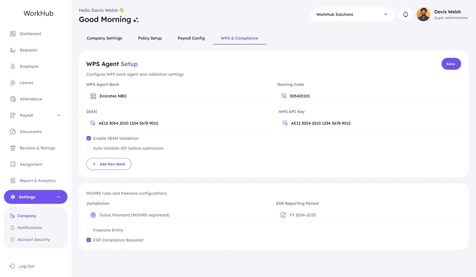This screenshot has height=277, width=476.
Task: Select the WPS & Compliance tab
Action: tap(239, 38)
